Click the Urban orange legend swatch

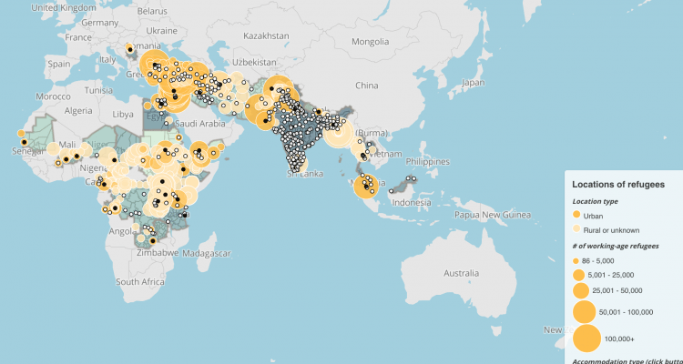pyautogui.click(x=576, y=216)
